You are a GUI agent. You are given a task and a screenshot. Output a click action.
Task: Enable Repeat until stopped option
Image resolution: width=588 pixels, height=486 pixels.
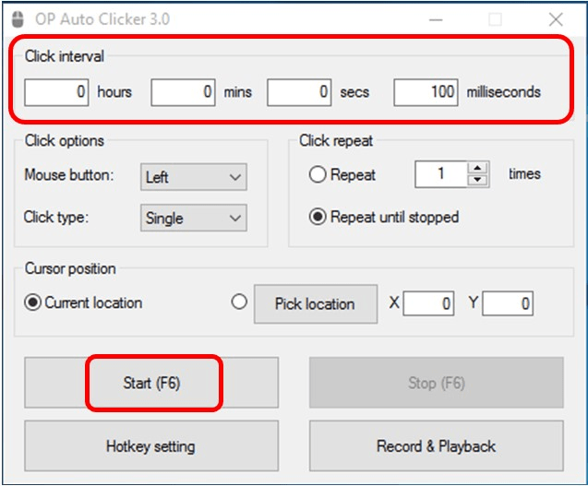pos(318,218)
